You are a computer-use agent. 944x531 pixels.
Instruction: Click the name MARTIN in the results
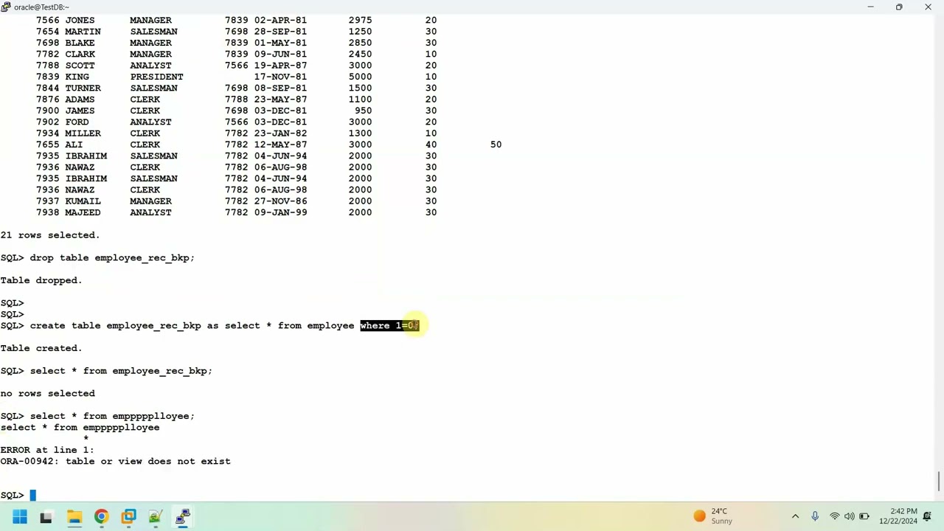83,32
